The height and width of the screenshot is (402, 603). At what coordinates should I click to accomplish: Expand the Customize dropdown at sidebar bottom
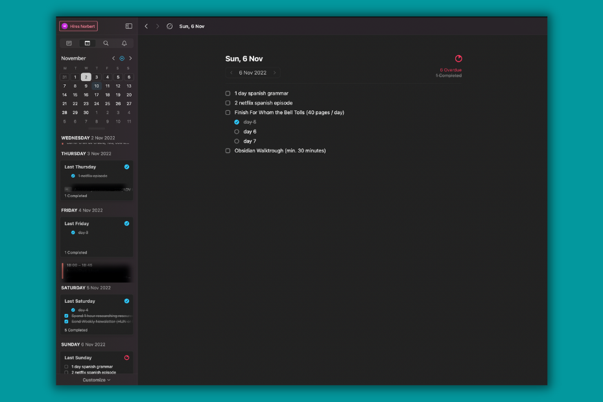97,380
